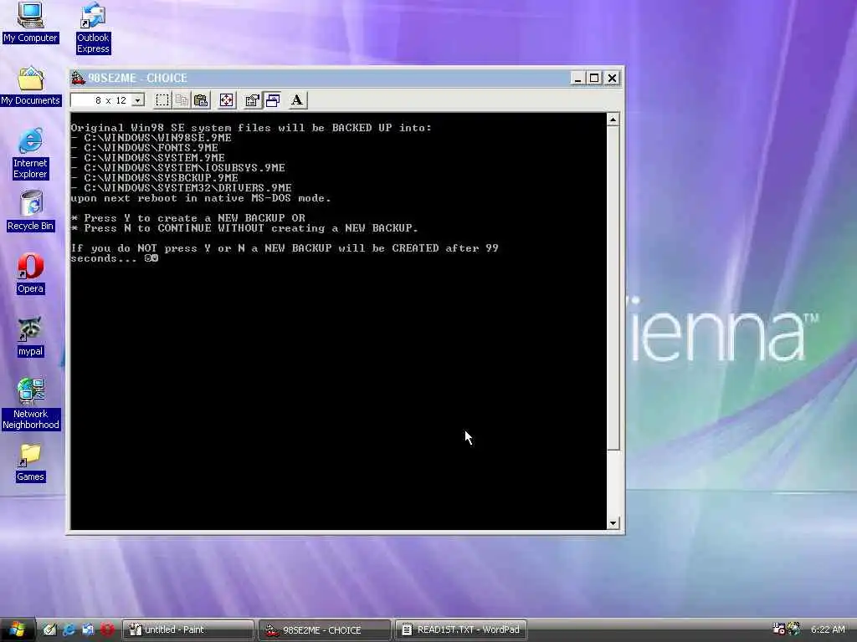Select the Opera desktop shortcut
The height and width of the screenshot is (642, 857).
30,274
